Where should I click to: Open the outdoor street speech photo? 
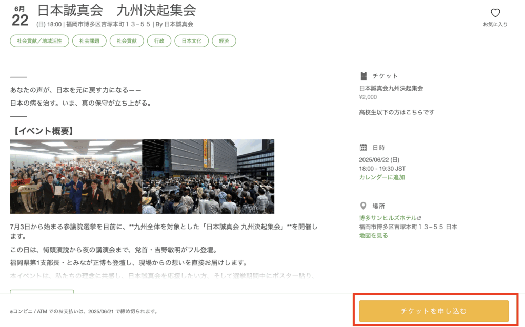208,177
